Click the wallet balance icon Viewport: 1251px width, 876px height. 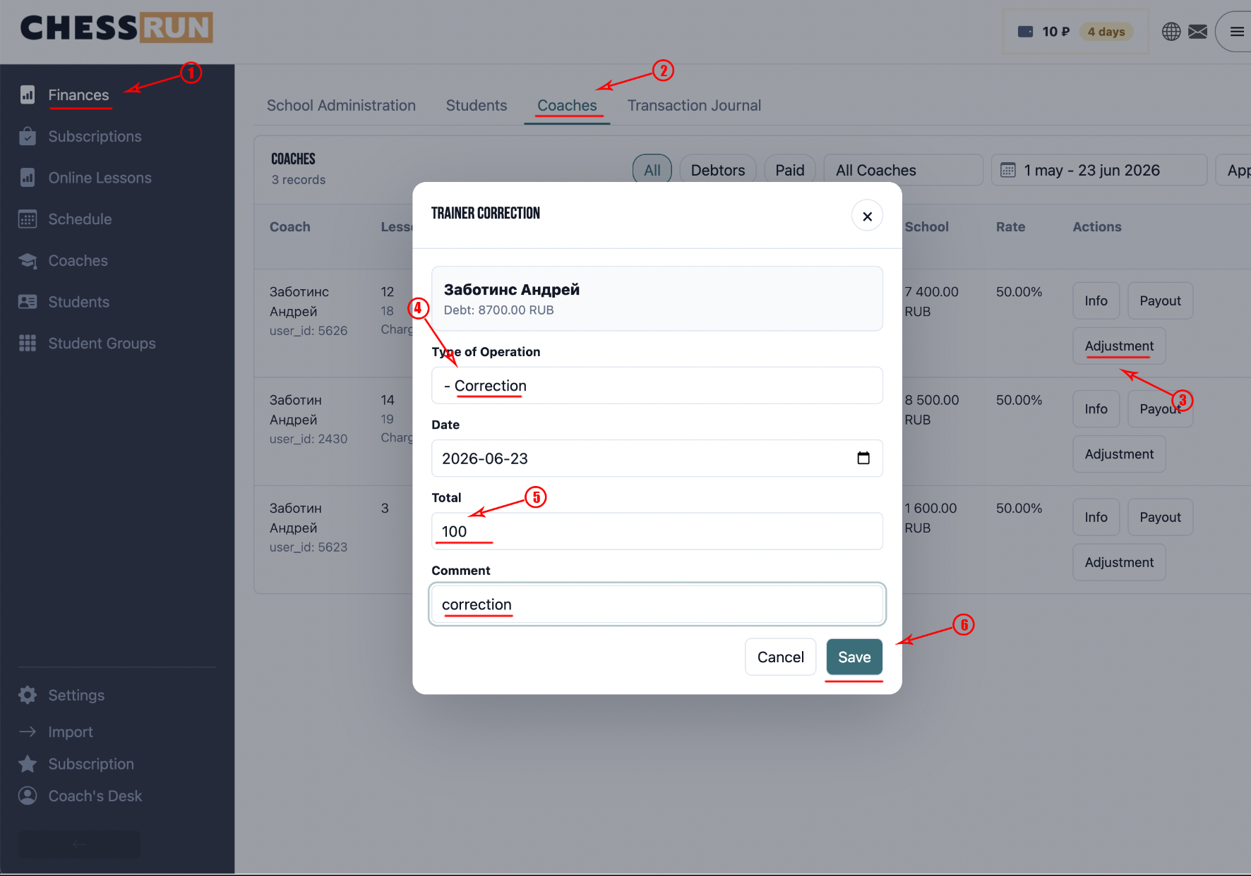[x=1026, y=32]
